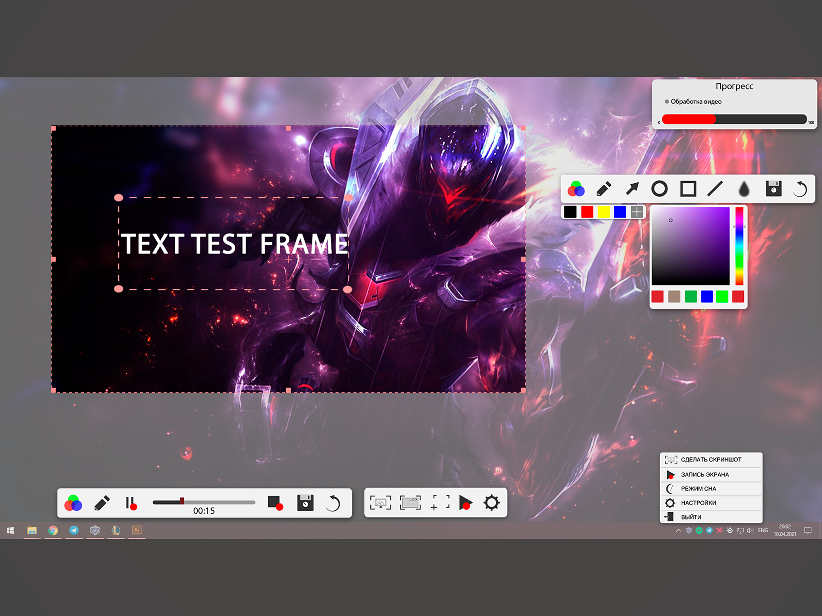822x616 pixels.
Task: Select the Arrow annotation tool
Action: point(632,189)
